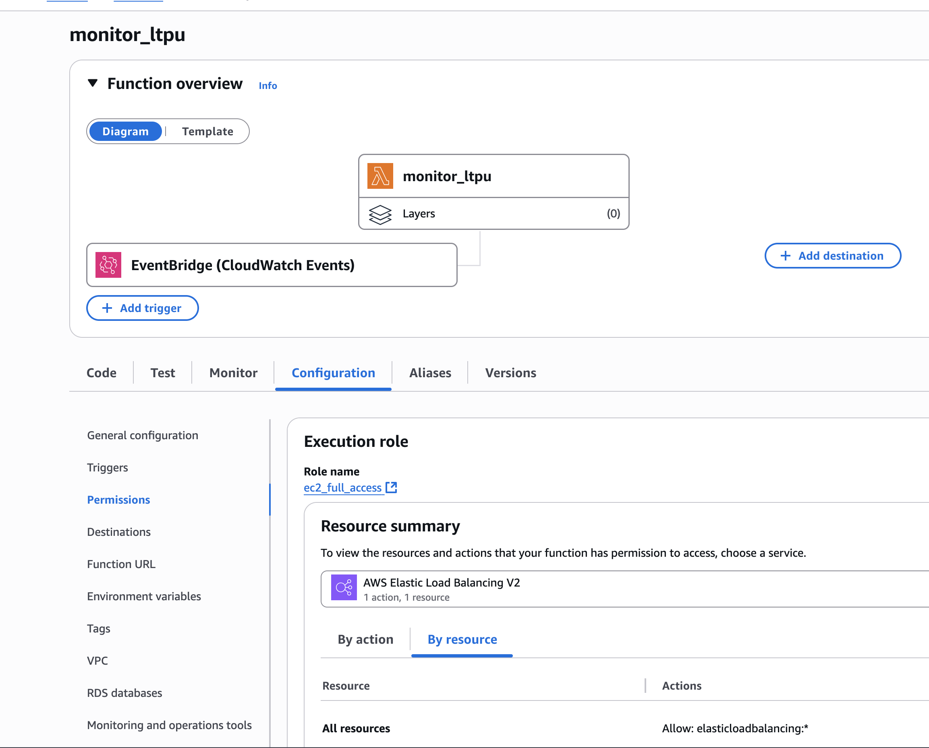Select the Diagram view toggle
The image size is (929, 748).
tap(125, 131)
